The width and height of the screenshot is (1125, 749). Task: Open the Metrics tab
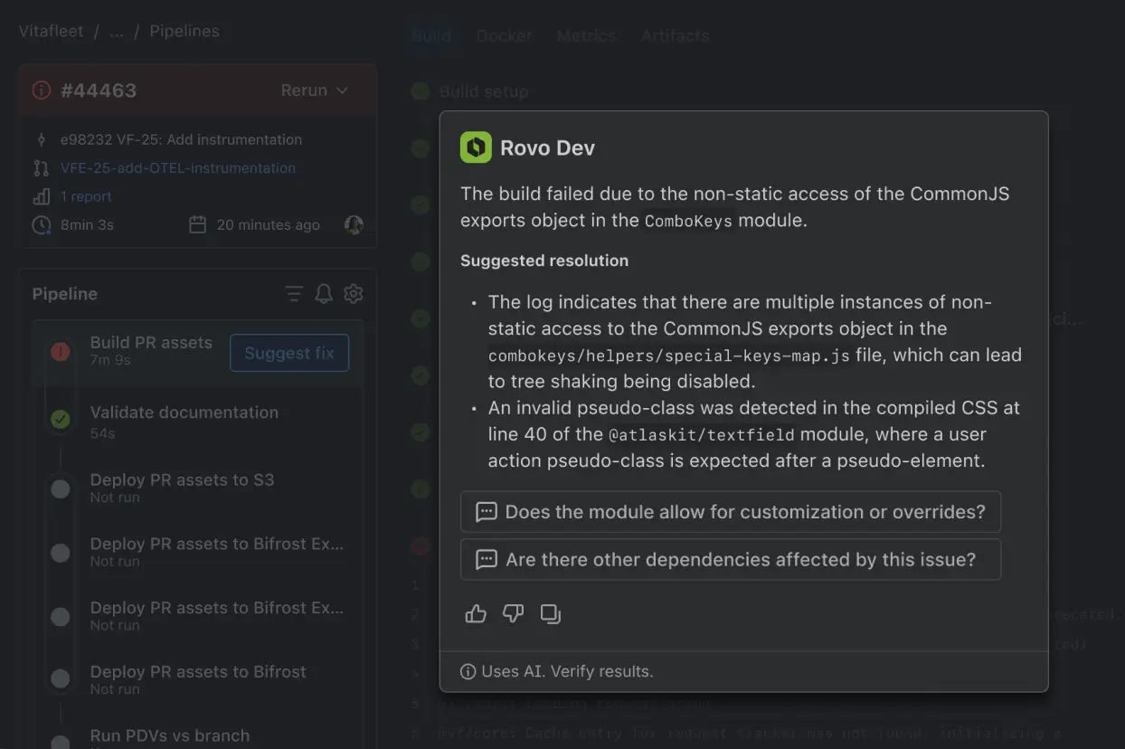click(586, 36)
